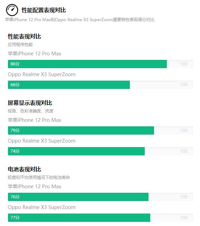Click the speedometer gauge icon
This screenshot has height=226, width=200.
point(12,10)
